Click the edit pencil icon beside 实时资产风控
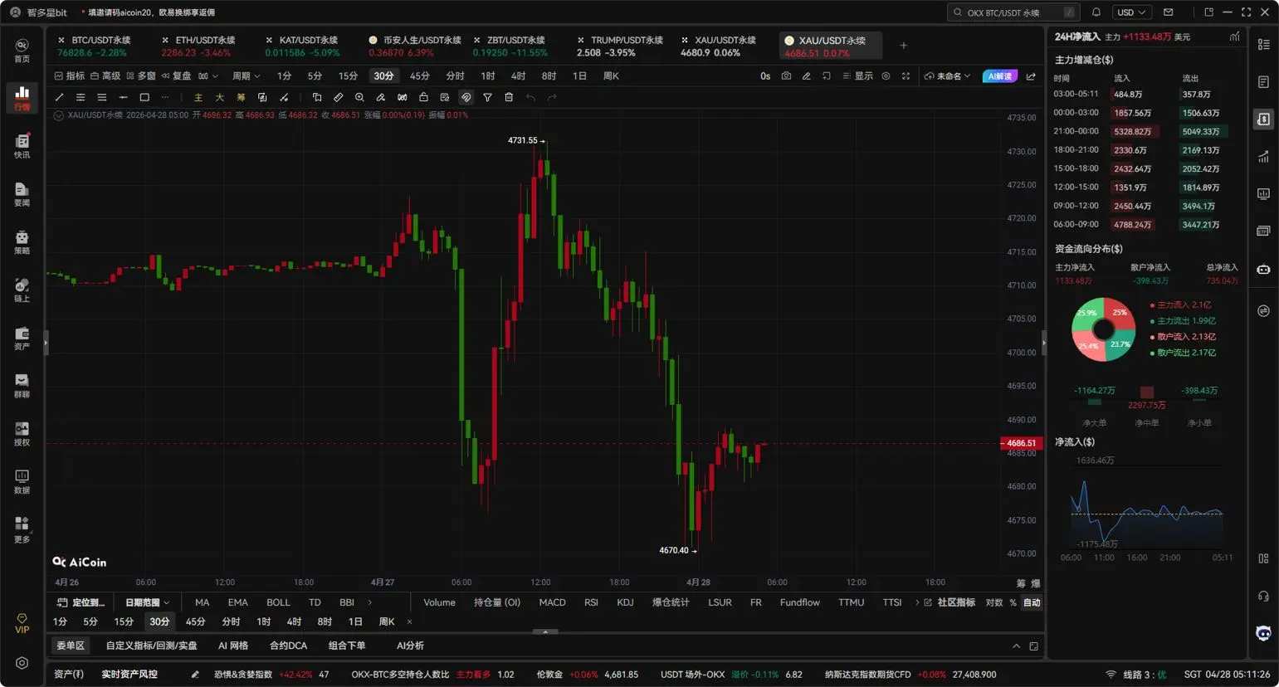The image size is (1279, 687). click(195, 675)
